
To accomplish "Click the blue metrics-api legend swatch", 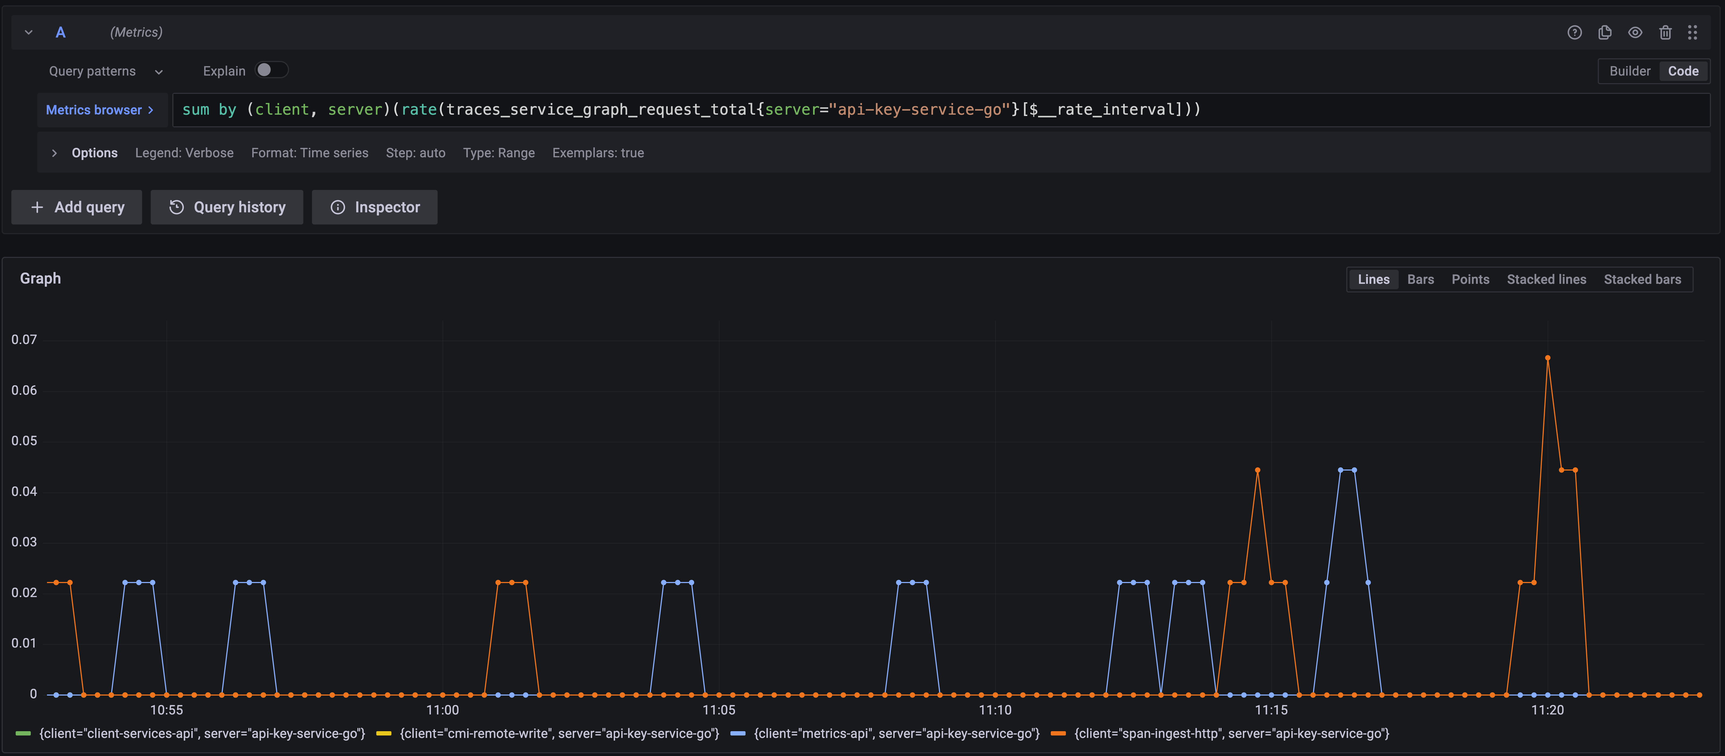I will pyautogui.click(x=738, y=734).
